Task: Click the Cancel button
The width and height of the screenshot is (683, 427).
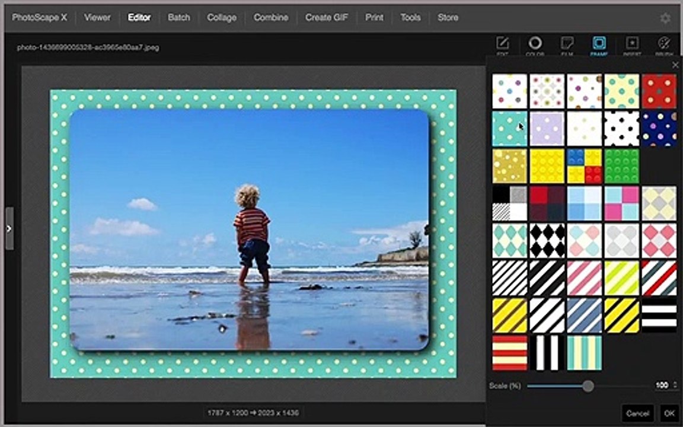Action: (x=637, y=413)
